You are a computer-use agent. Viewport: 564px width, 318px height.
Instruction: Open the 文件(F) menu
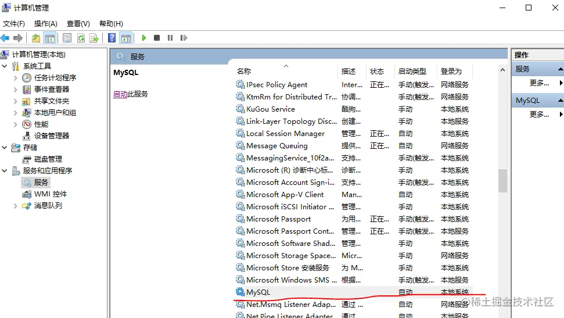[14, 24]
